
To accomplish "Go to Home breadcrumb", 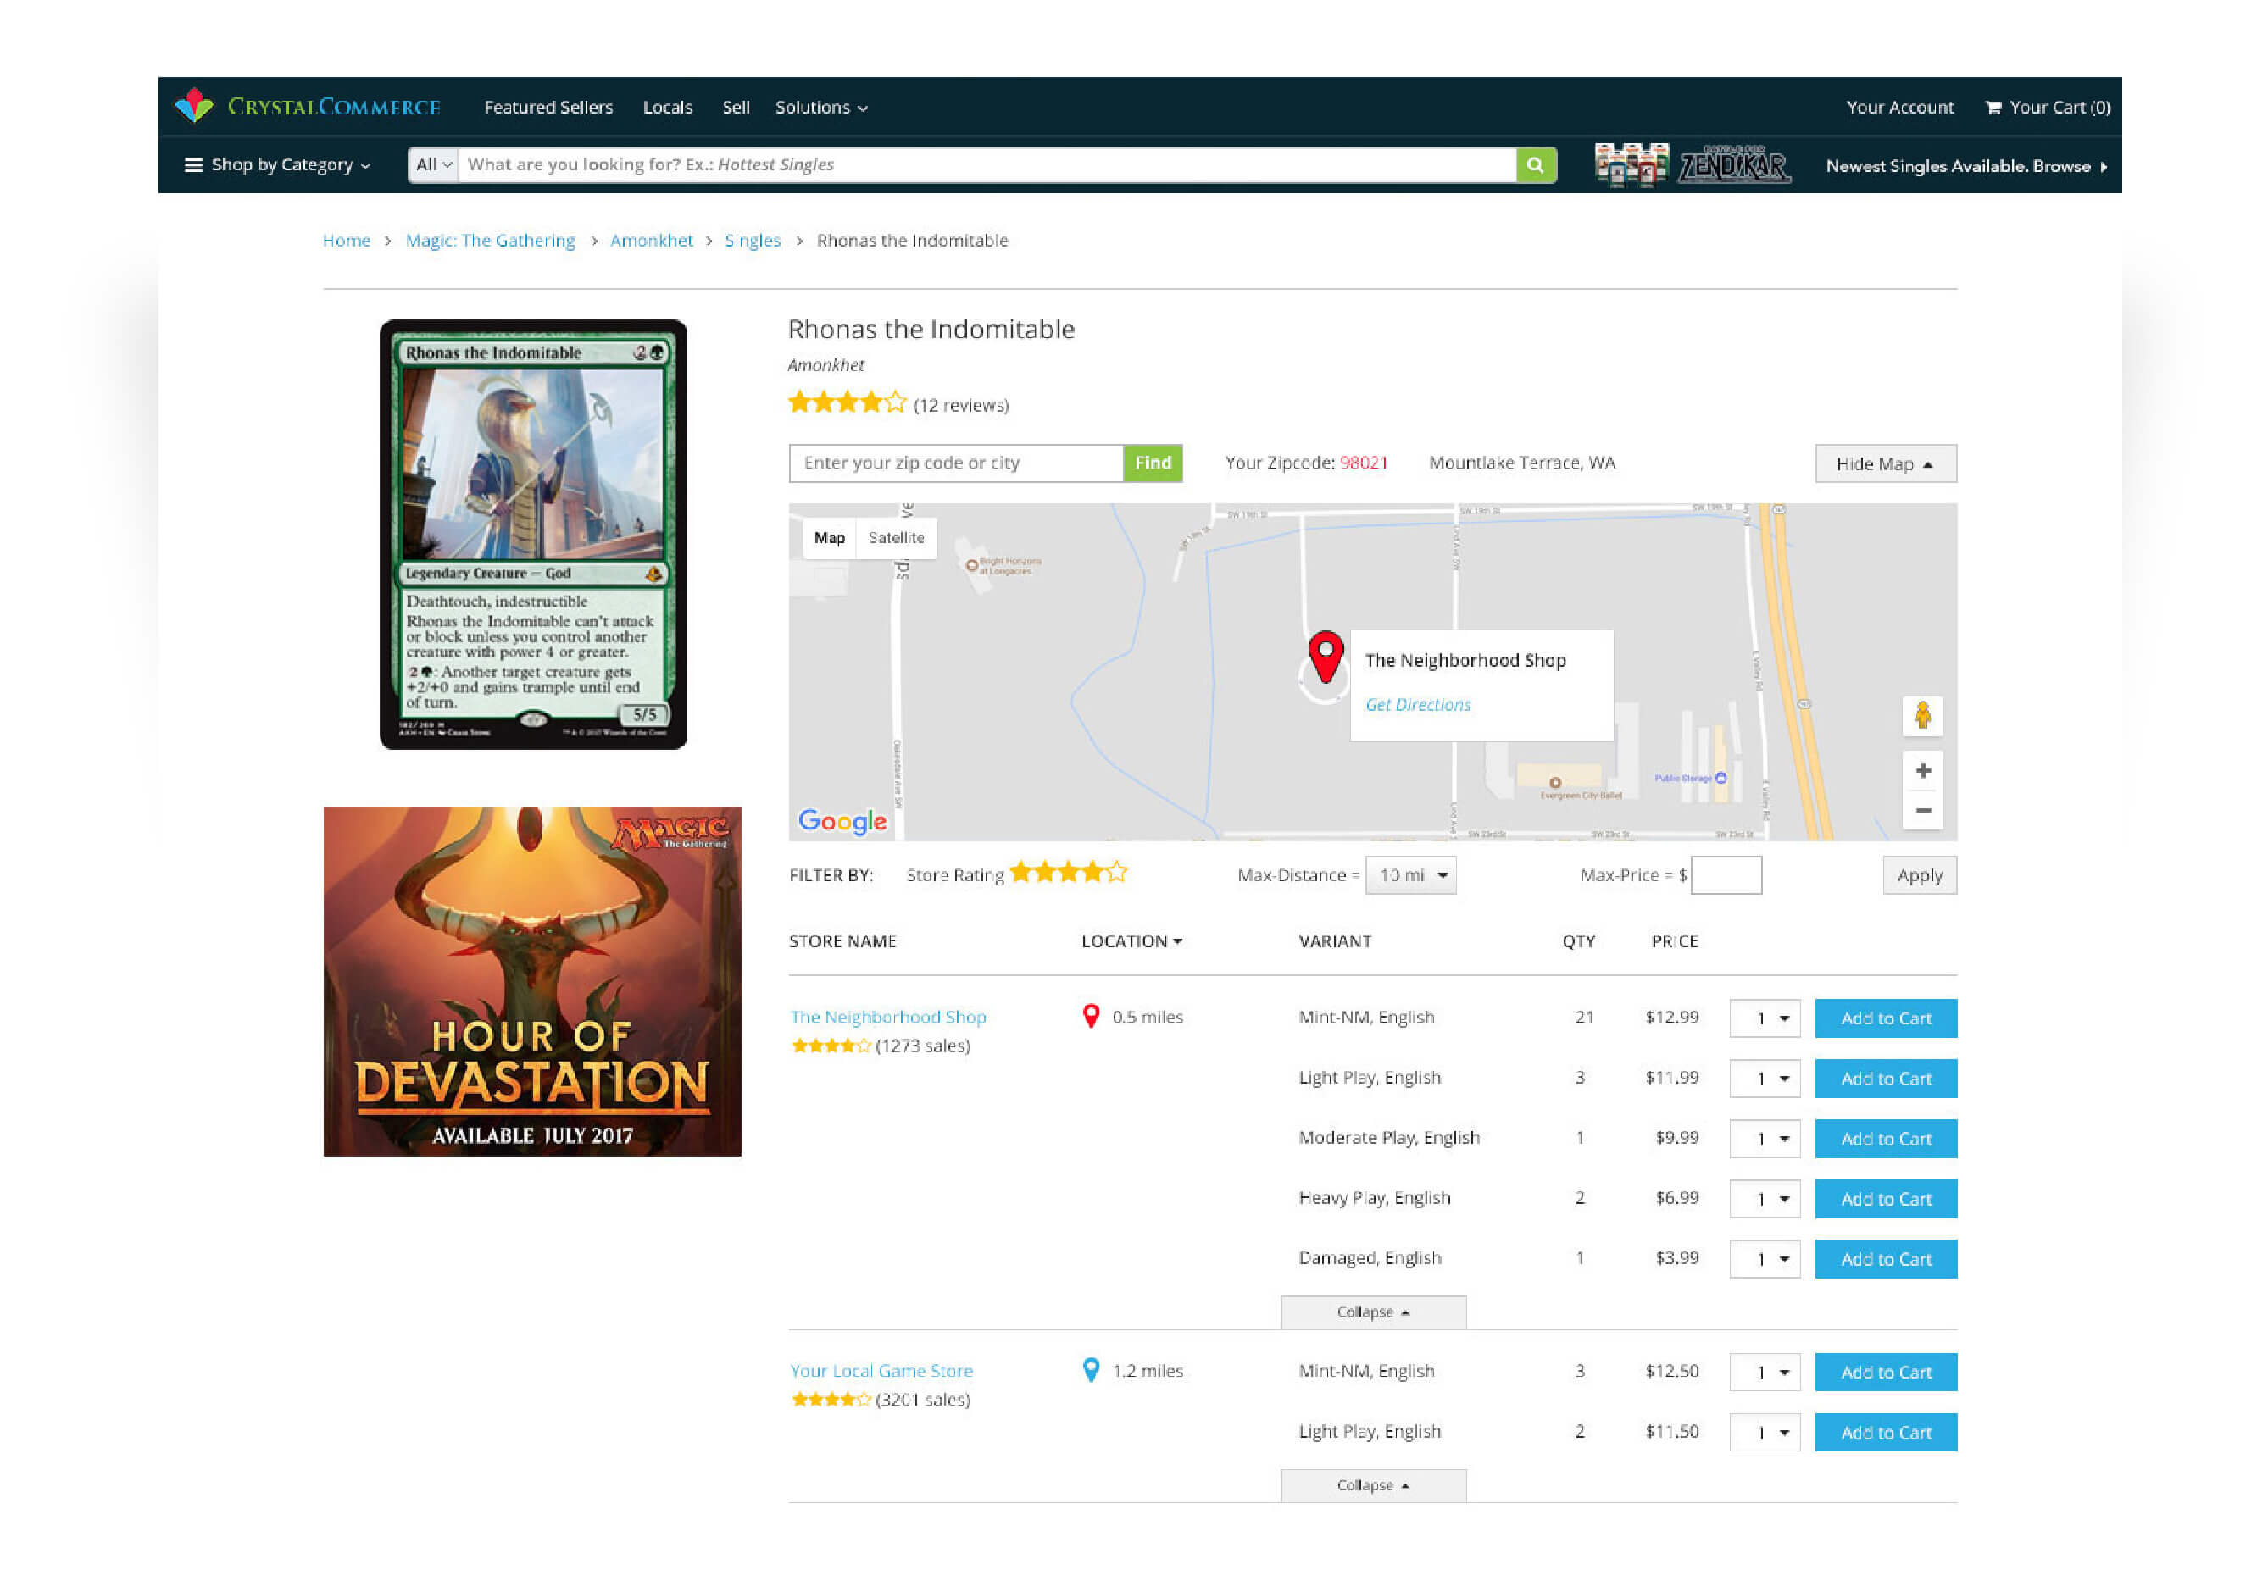I will [x=347, y=240].
